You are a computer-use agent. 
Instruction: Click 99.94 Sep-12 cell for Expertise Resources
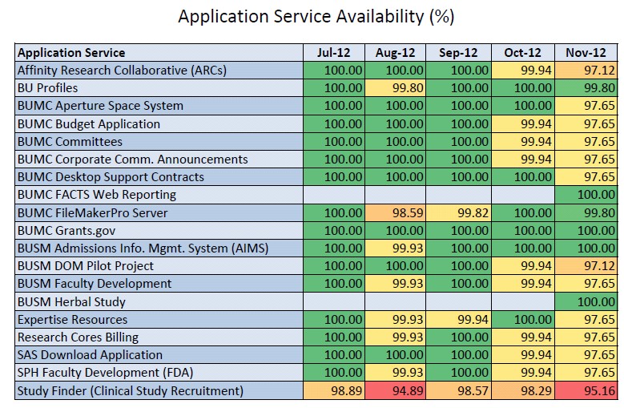[458, 319]
